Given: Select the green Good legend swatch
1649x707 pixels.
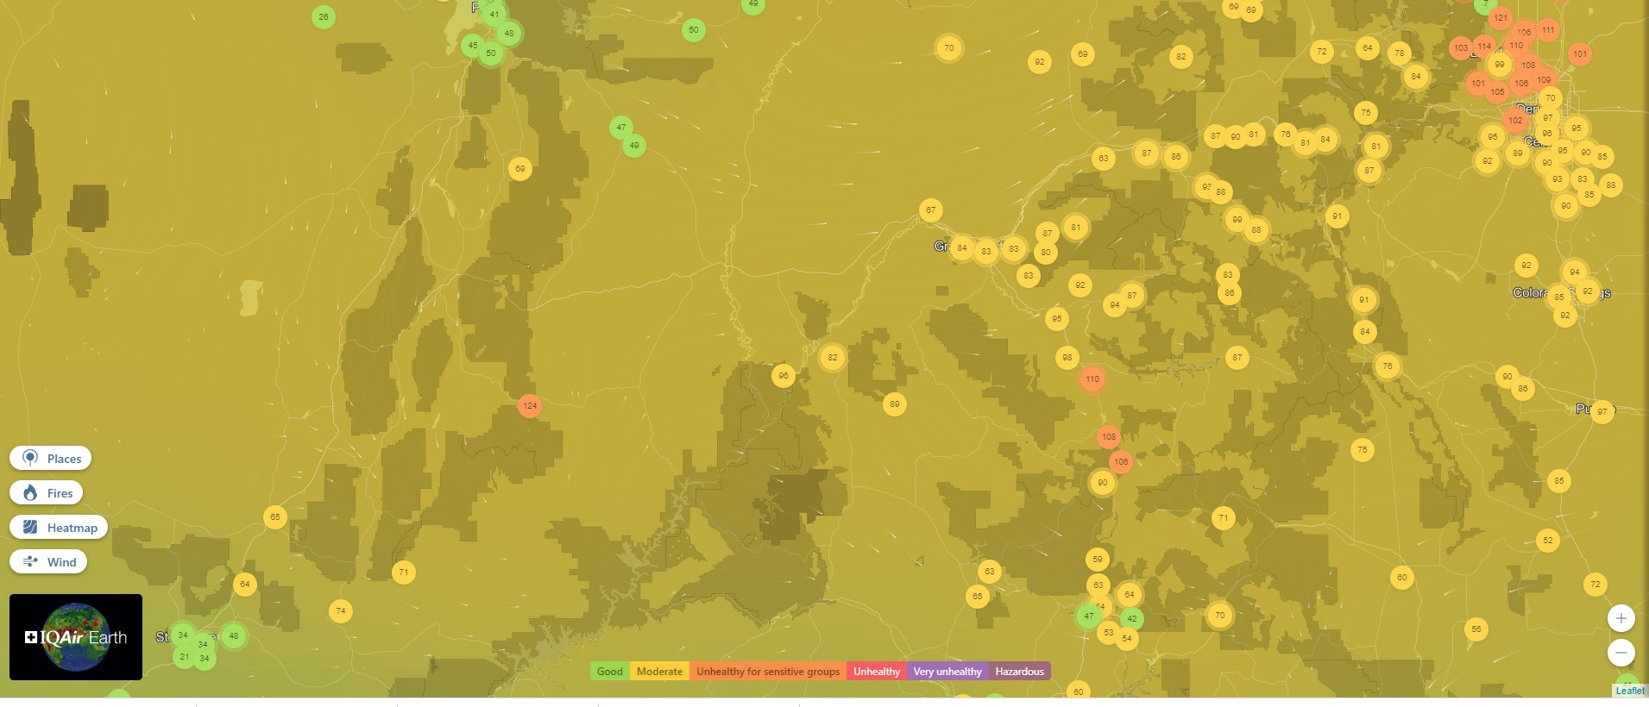Looking at the screenshot, I should point(609,672).
